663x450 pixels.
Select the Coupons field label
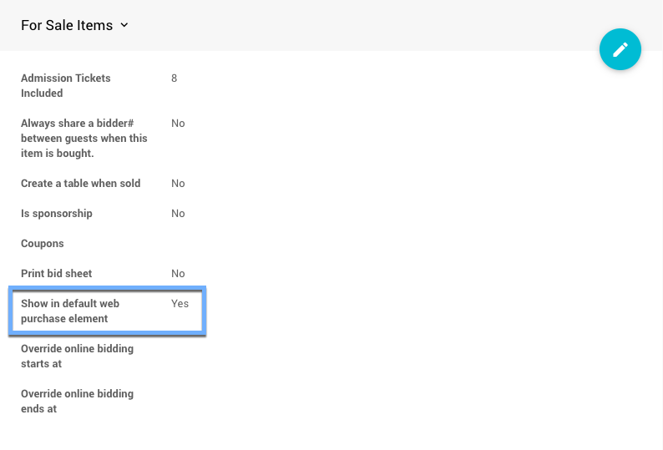(43, 244)
